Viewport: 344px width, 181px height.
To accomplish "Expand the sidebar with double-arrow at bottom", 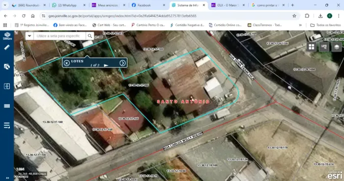I will click(x=7, y=178).
